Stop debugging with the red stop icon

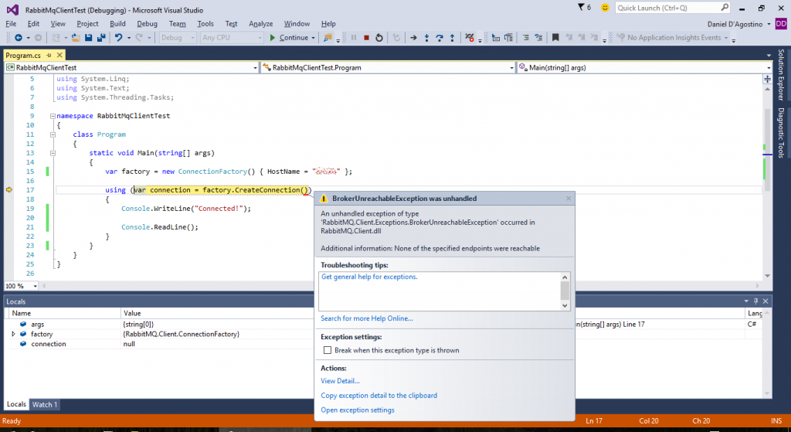point(366,37)
